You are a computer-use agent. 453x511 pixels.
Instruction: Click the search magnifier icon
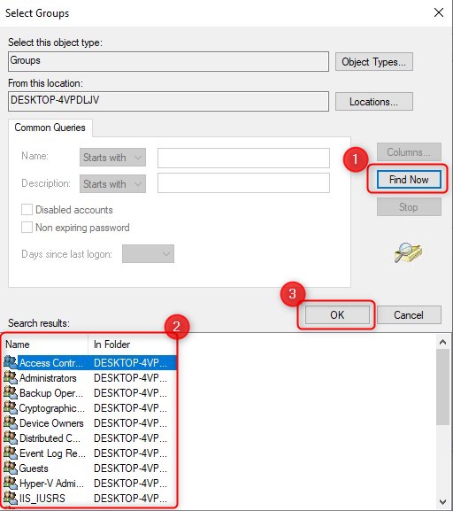click(408, 252)
